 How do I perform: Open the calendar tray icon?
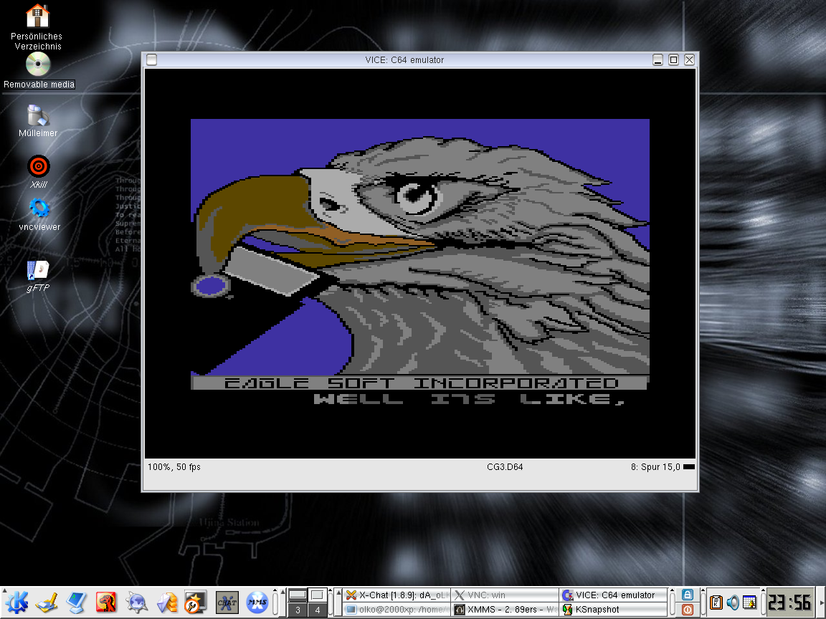pyautogui.click(x=749, y=602)
